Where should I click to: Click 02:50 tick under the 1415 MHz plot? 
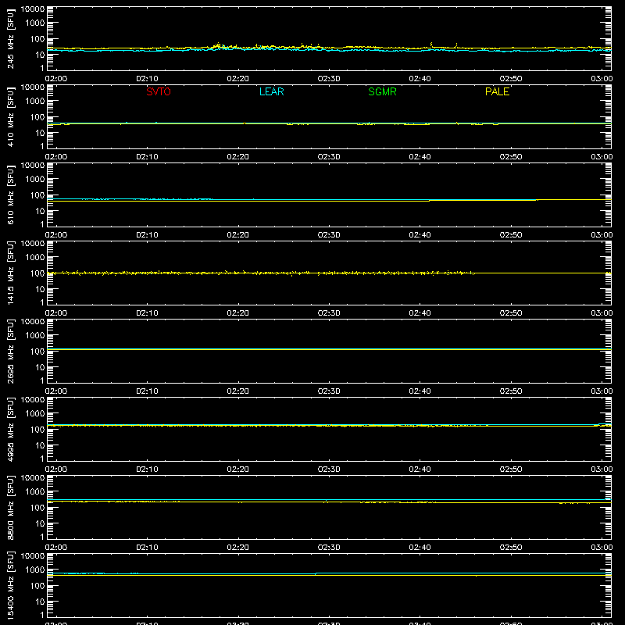click(511, 313)
